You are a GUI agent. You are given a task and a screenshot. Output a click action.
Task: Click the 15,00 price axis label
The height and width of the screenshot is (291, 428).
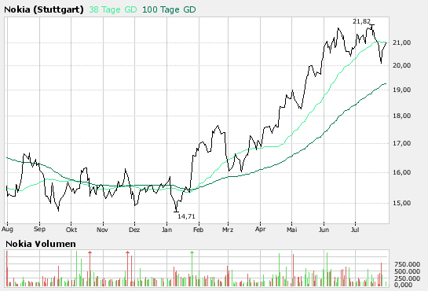(x=401, y=203)
